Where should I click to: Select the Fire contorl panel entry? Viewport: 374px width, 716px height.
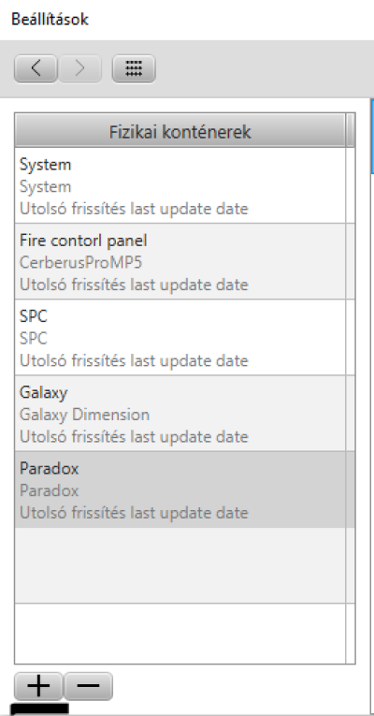point(180,262)
